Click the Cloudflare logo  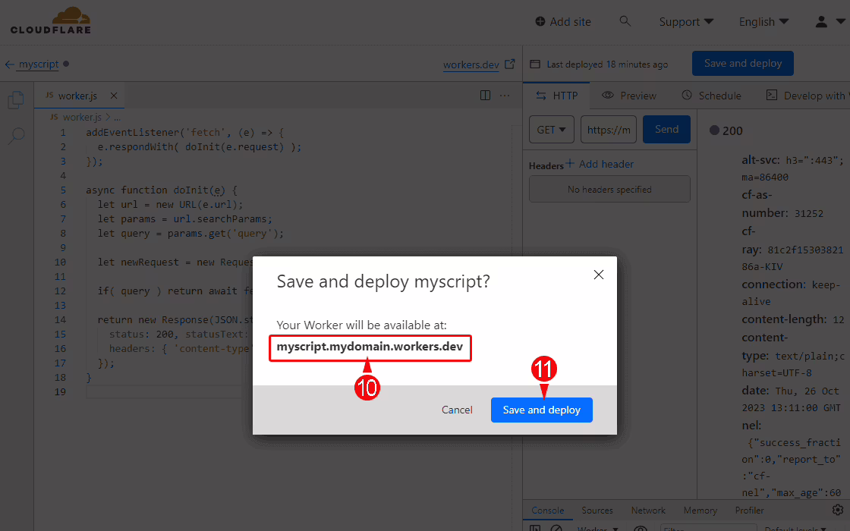coord(50,21)
